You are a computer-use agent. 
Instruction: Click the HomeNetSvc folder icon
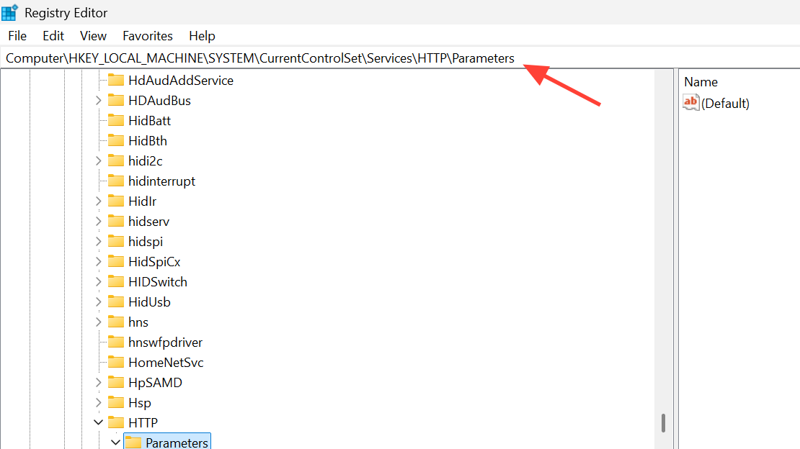point(116,362)
